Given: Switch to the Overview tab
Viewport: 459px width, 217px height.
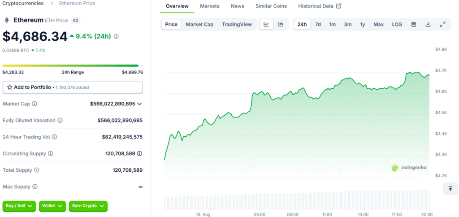Looking at the screenshot, I should coord(177,6).
